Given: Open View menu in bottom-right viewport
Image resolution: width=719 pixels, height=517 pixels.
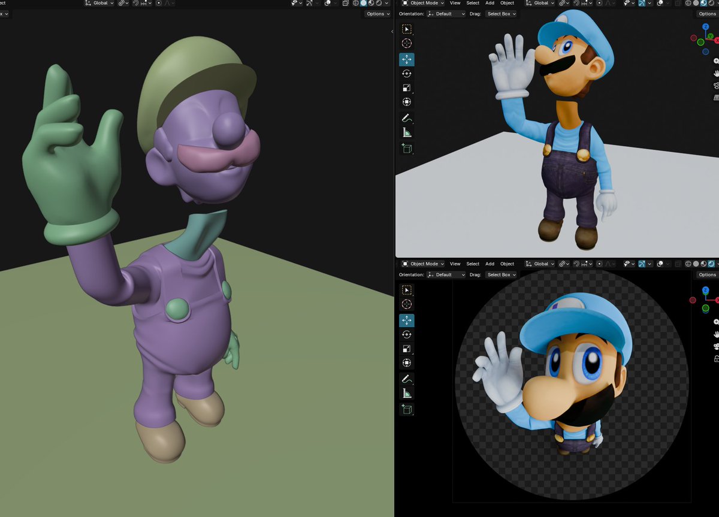Looking at the screenshot, I should click(x=455, y=264).
